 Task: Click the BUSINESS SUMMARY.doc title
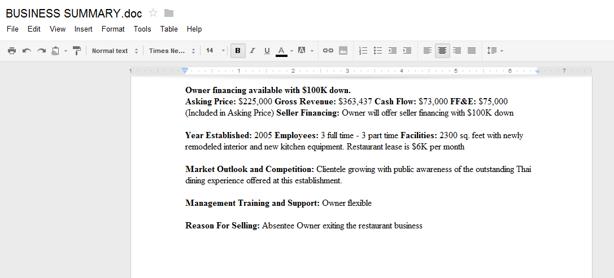click(73, 14)
